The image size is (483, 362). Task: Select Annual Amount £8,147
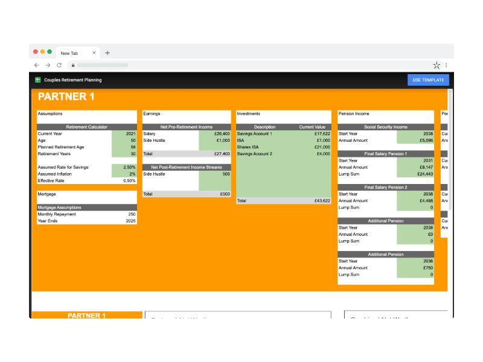click(415, 168)
